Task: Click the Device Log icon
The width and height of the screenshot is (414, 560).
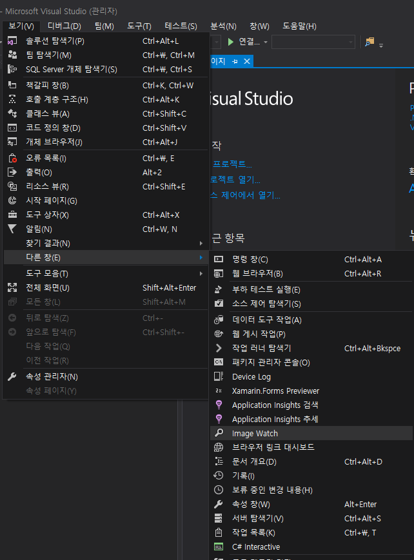Action: point(219,376)
